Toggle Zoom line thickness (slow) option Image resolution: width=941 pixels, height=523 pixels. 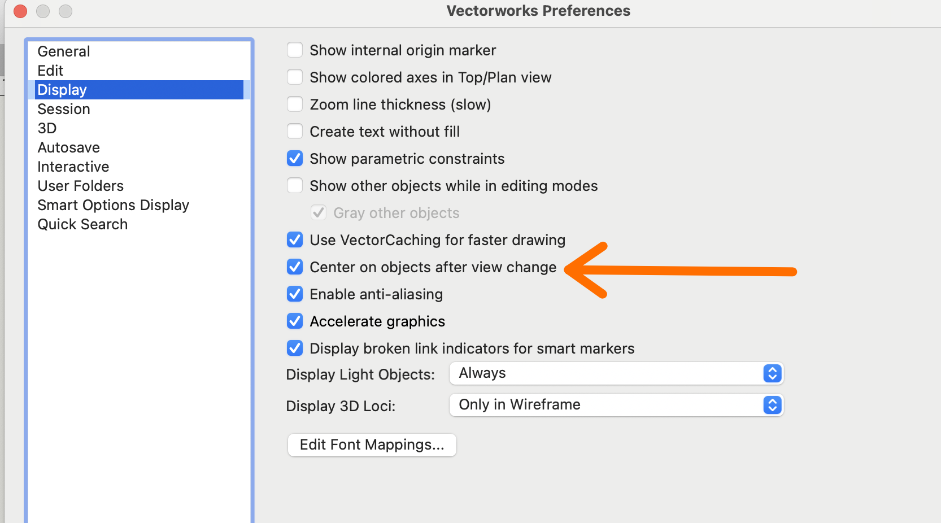[x=295, y=104]
